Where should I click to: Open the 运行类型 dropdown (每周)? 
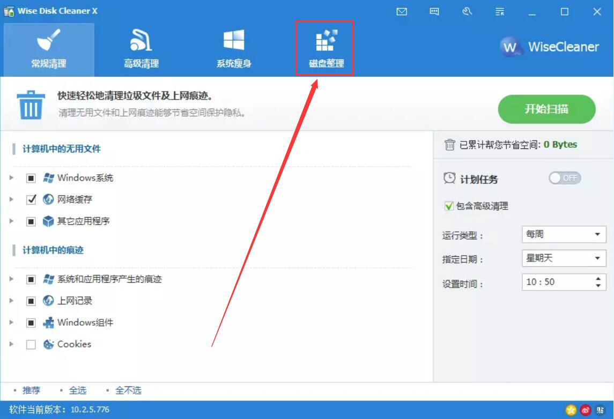pos(564,234)
